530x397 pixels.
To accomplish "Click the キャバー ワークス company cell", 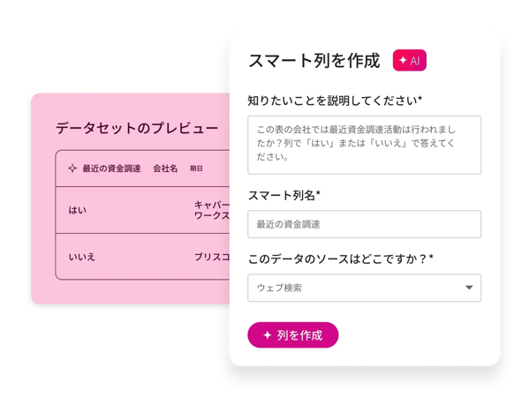I will 212,210.
